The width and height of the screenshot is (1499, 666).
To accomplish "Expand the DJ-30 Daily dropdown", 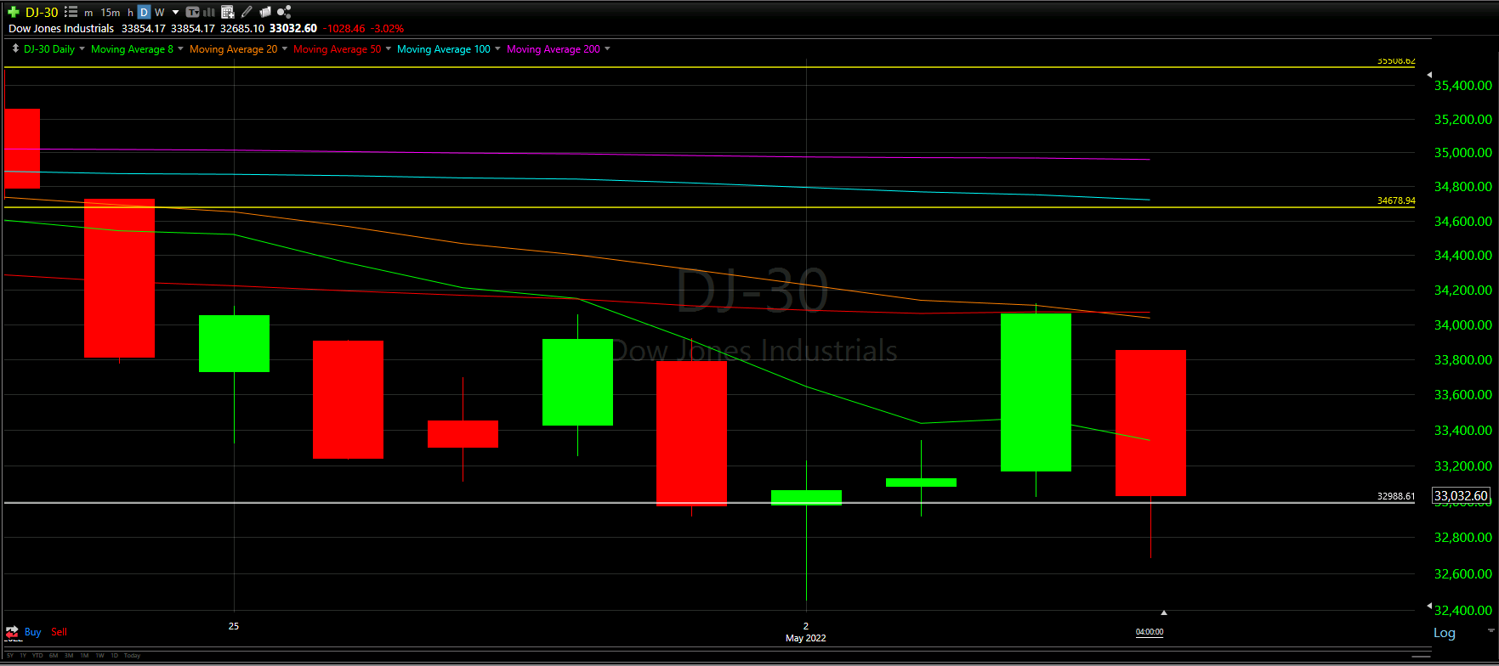I will 82,48.
